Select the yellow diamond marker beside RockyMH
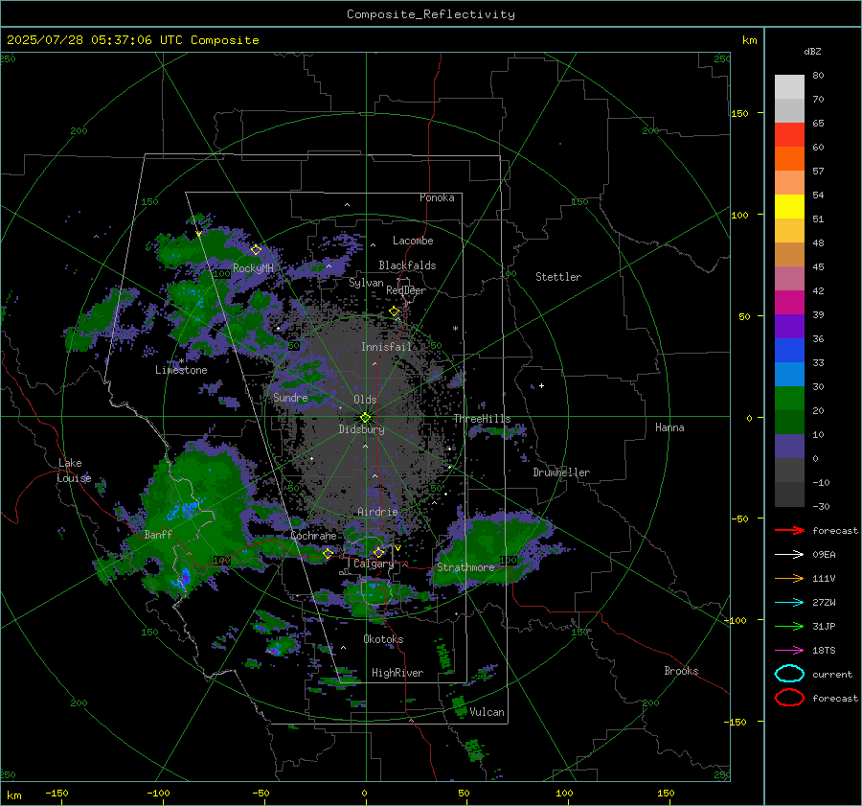Screen dimensions: 862x806 point(256,250)
